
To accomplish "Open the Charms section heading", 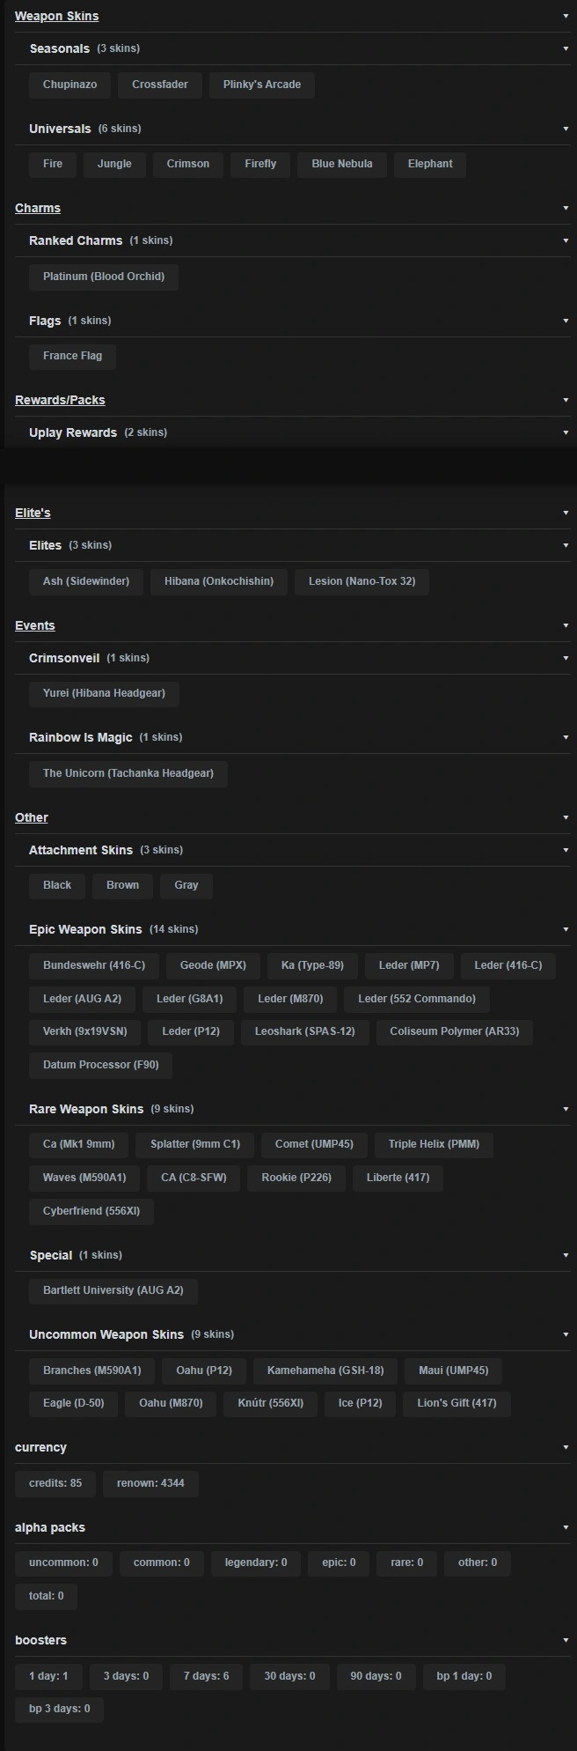I will 38,208.
